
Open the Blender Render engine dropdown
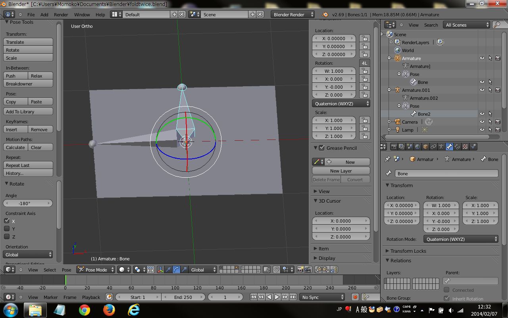(293, 14)
